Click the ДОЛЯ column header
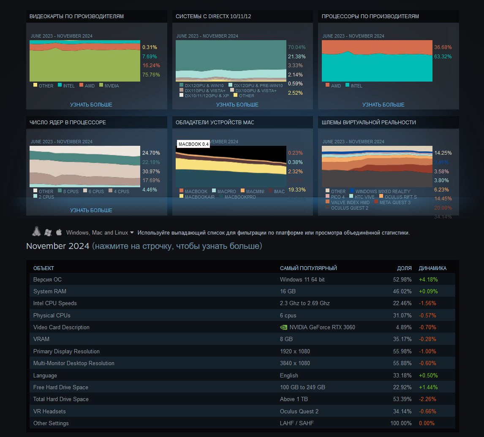 (404, 268)
